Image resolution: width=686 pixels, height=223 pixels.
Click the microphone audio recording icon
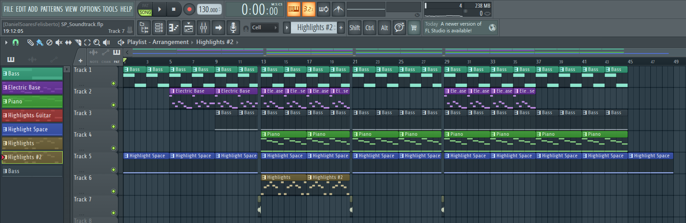pyautogui.click(x=233, y=28)
